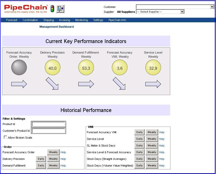This screenshot has height=174, width=216.
Task: Open the Forecast menu
Action: (x=12, y=20)
